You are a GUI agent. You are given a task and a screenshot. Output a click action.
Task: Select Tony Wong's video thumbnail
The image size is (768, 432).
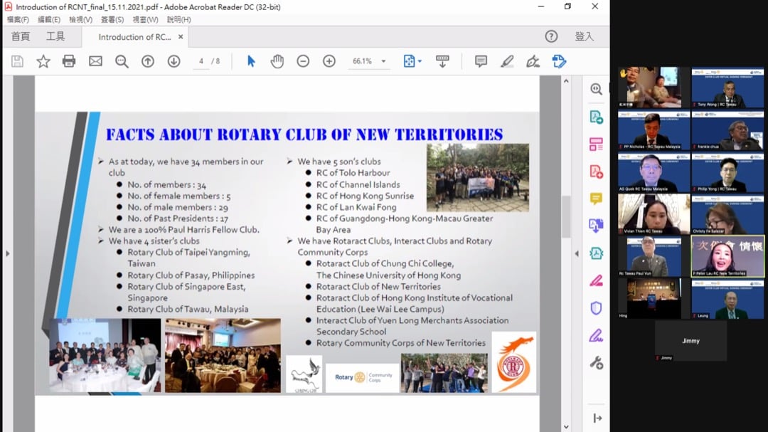pos(727,88)
